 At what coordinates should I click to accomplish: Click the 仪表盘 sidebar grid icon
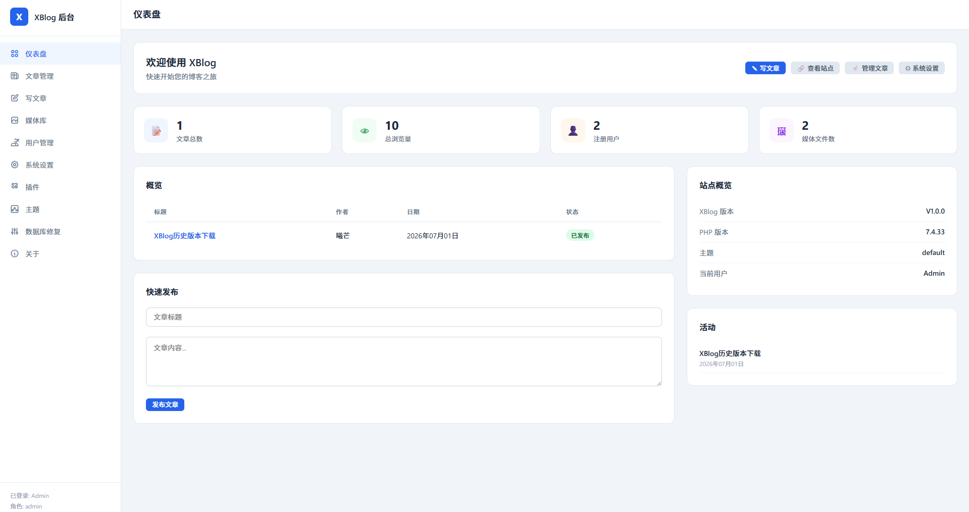point(15,54)
